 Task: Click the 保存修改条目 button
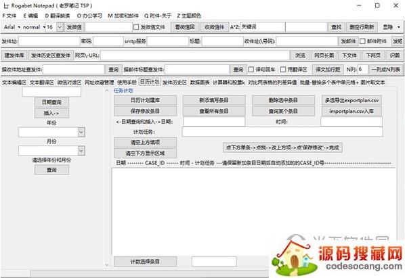[x=145, y=112]
